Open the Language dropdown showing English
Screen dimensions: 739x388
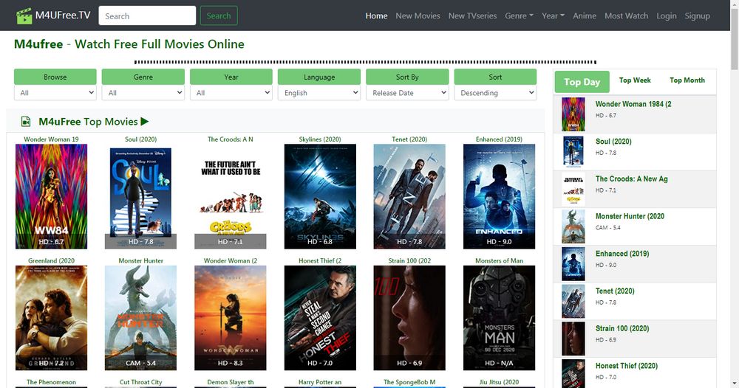pos(319,93)
